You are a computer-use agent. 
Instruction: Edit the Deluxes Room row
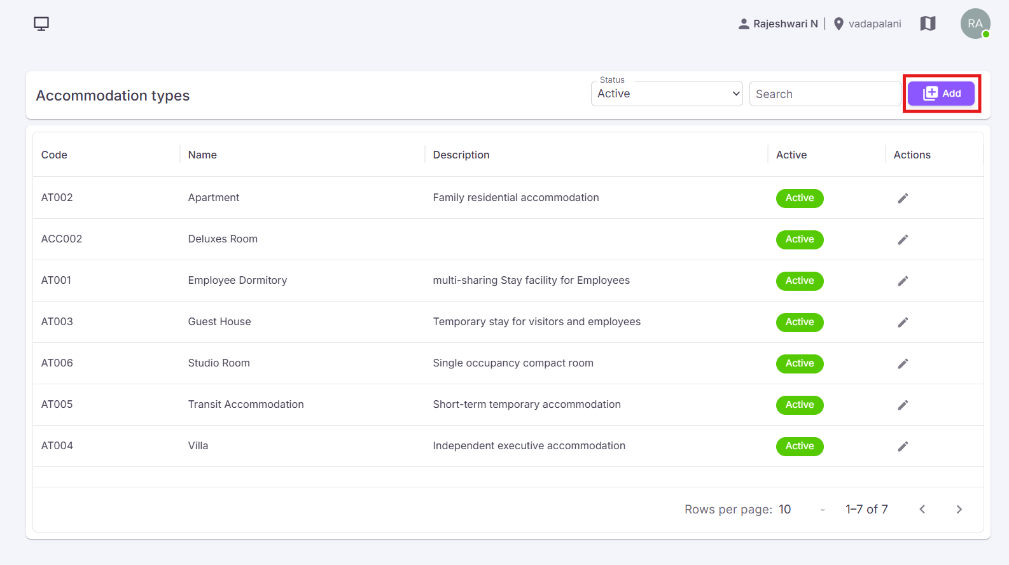(x=903, y=239)
